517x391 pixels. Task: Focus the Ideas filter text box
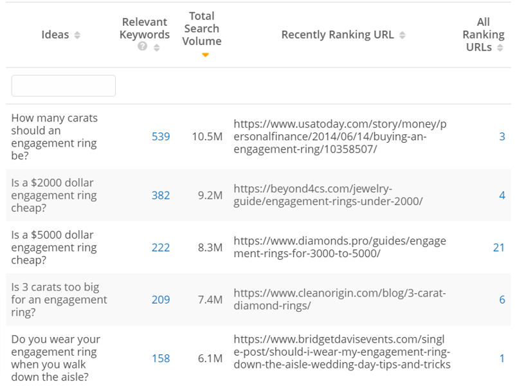pyautogui.click(x=64, y=86)
